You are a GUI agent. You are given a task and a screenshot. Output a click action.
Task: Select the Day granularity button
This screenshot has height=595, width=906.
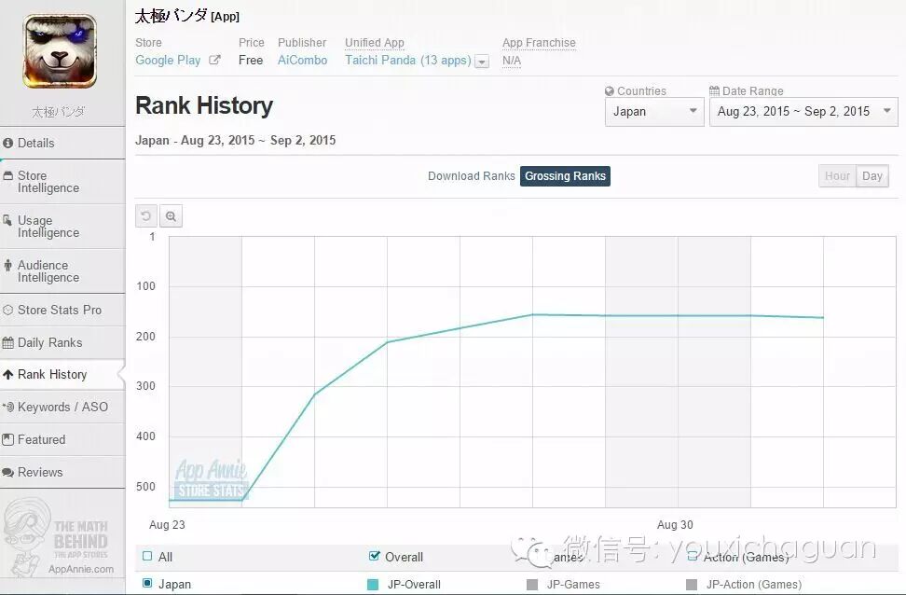click(x=872, y=175)
